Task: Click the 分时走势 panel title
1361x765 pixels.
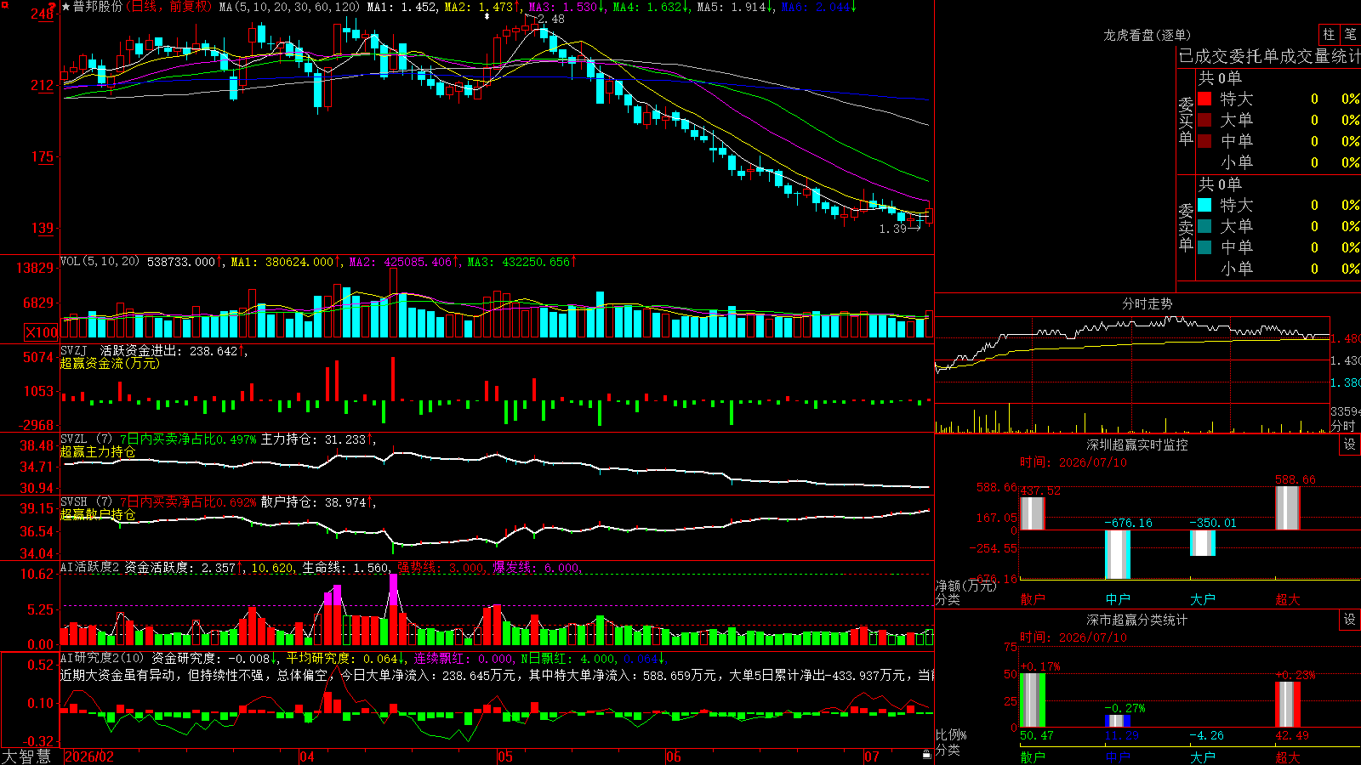Action: pyautogui.click(x=1147, y=303)
